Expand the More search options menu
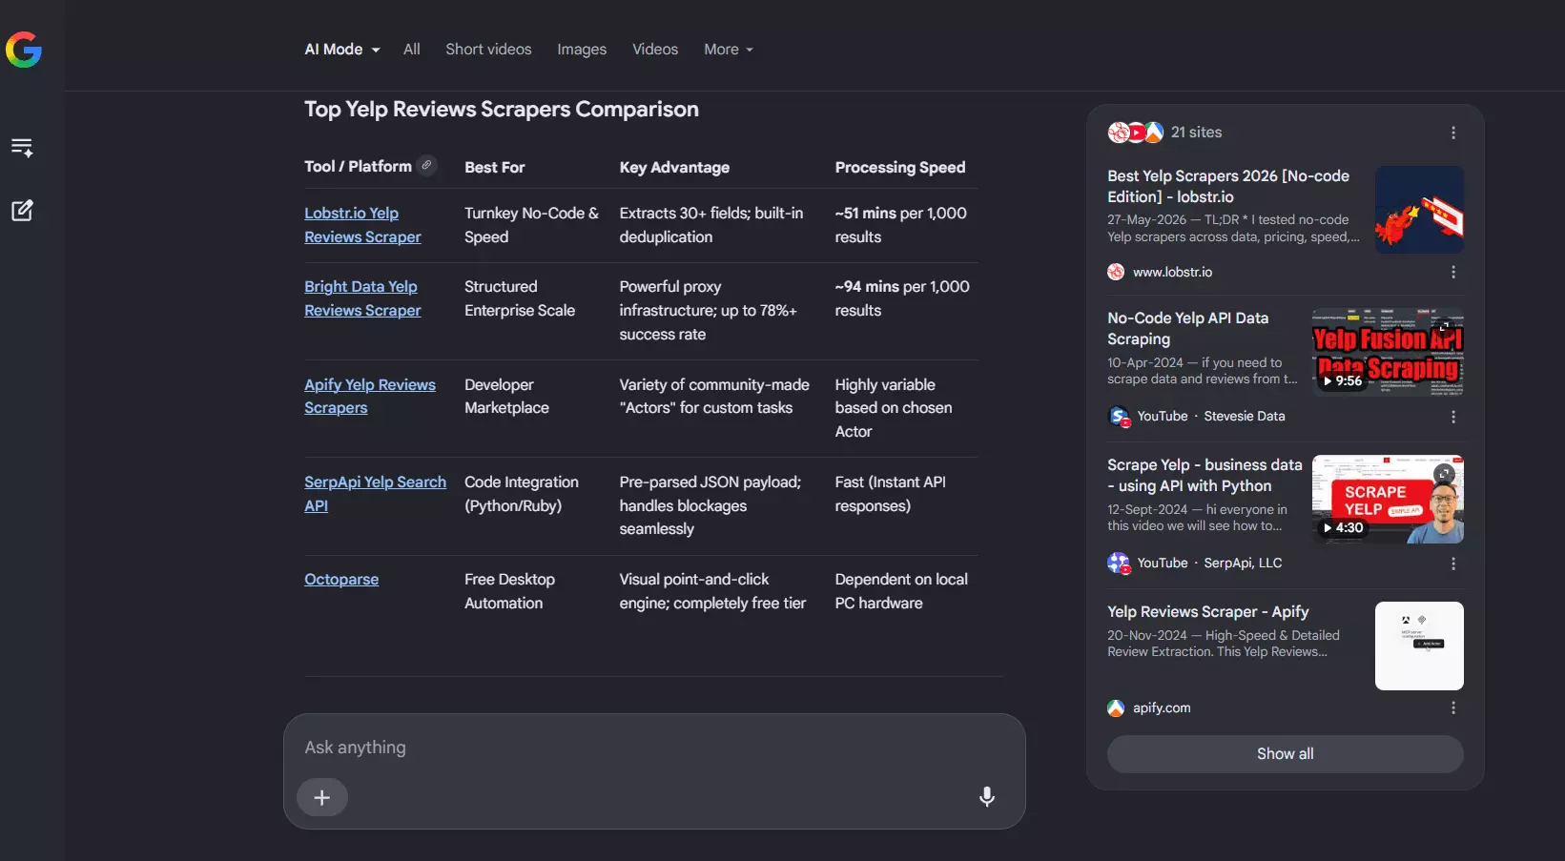The height and width of the screenshot is (861, 1565). coord(729,50)
